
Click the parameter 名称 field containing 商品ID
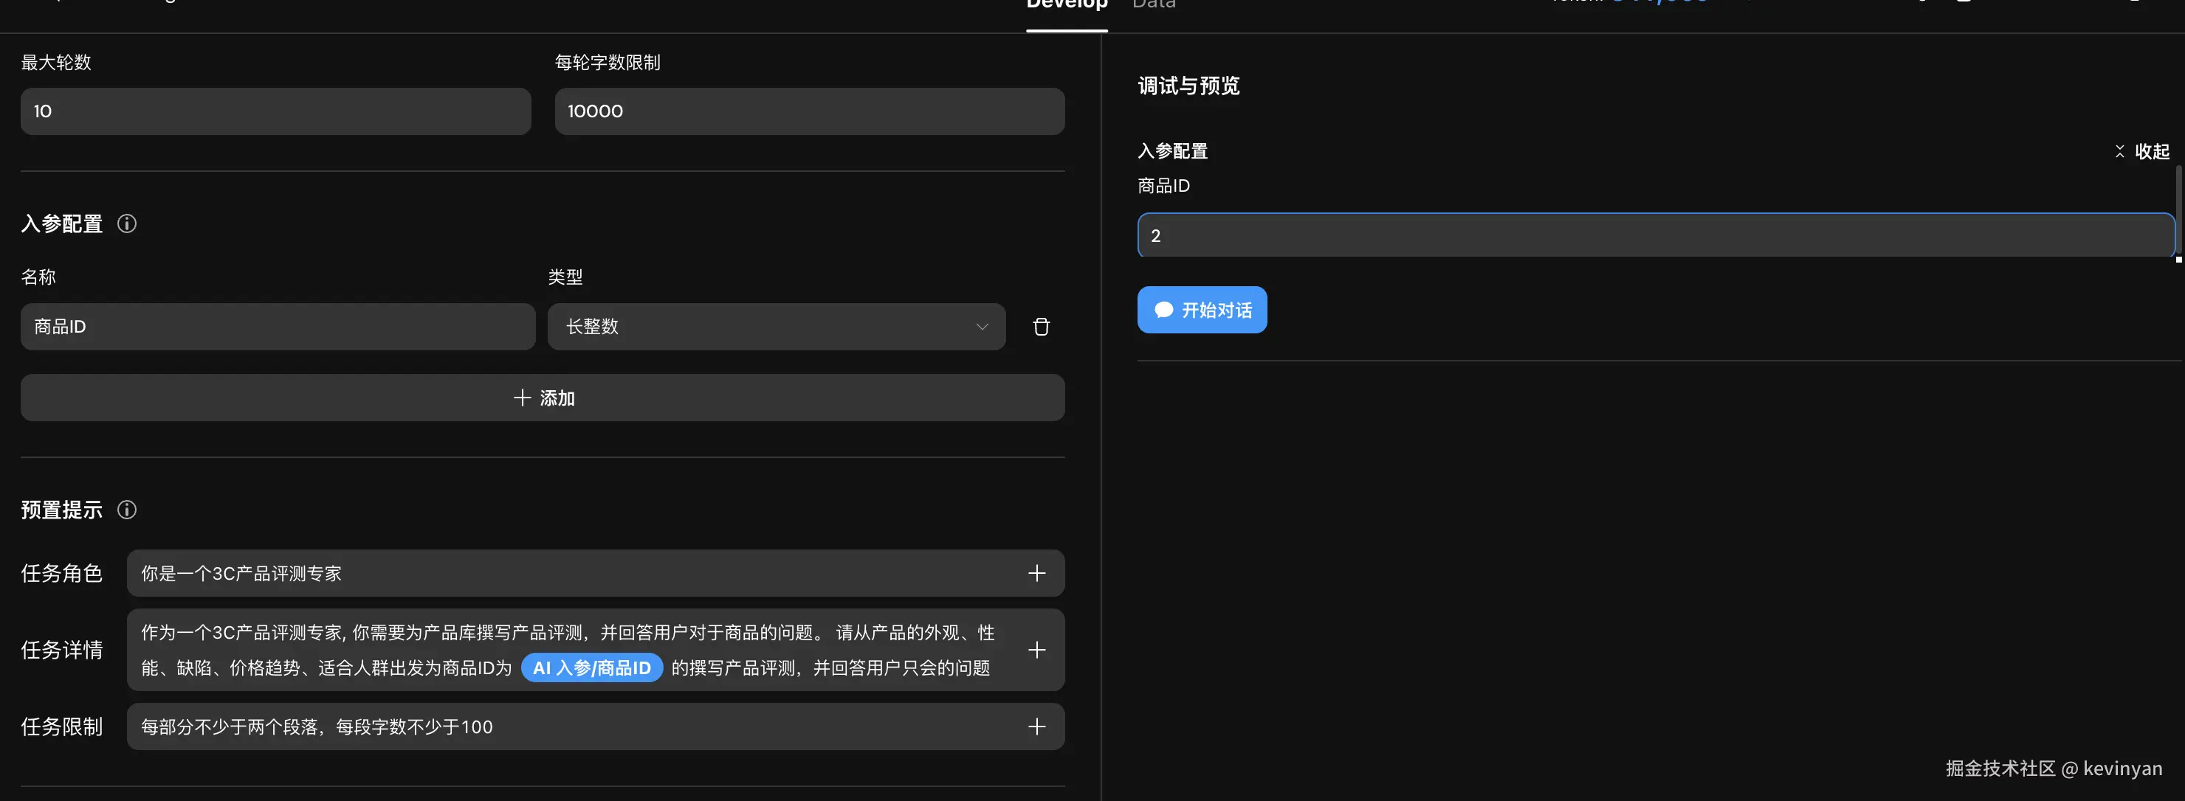(278, 327)
